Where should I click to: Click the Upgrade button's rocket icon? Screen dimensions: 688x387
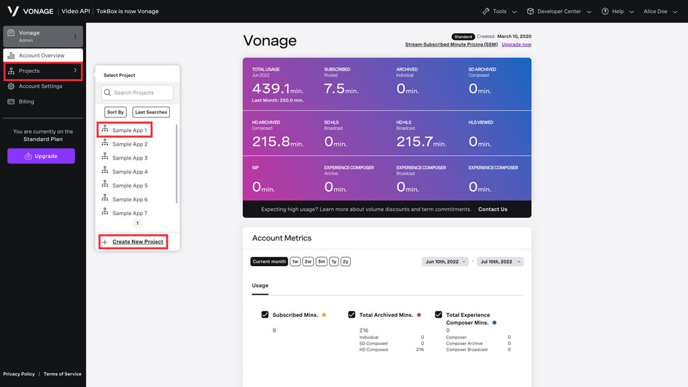(x=28, y=156)
